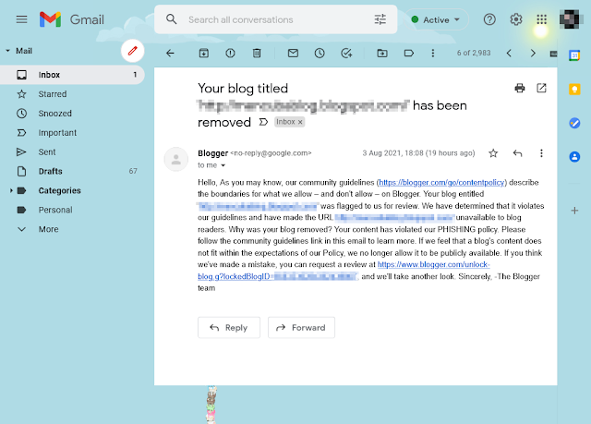This screenshot has height=424, width=591.
Task: Click the sender name Blogger
Action: 212,153
